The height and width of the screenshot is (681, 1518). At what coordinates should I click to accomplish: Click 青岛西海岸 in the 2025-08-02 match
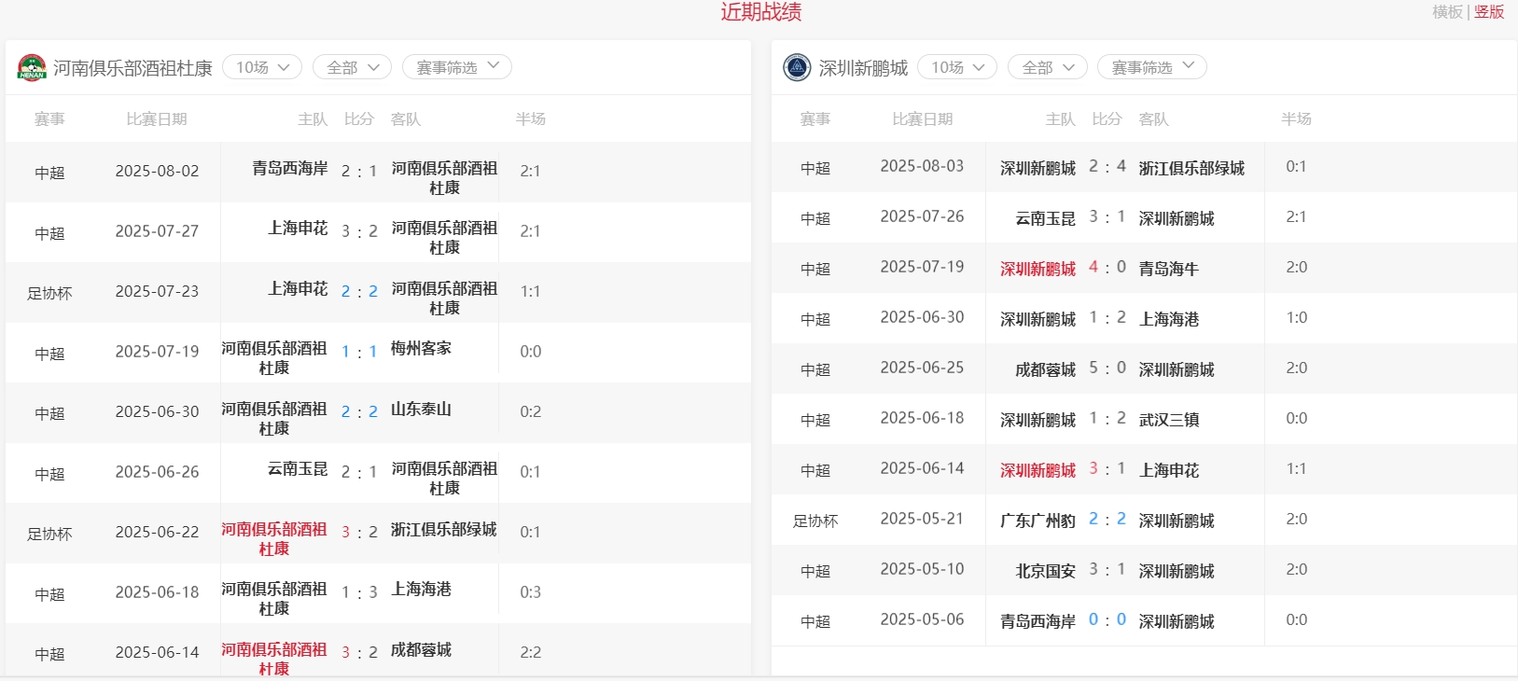click(x=289, y=169)
